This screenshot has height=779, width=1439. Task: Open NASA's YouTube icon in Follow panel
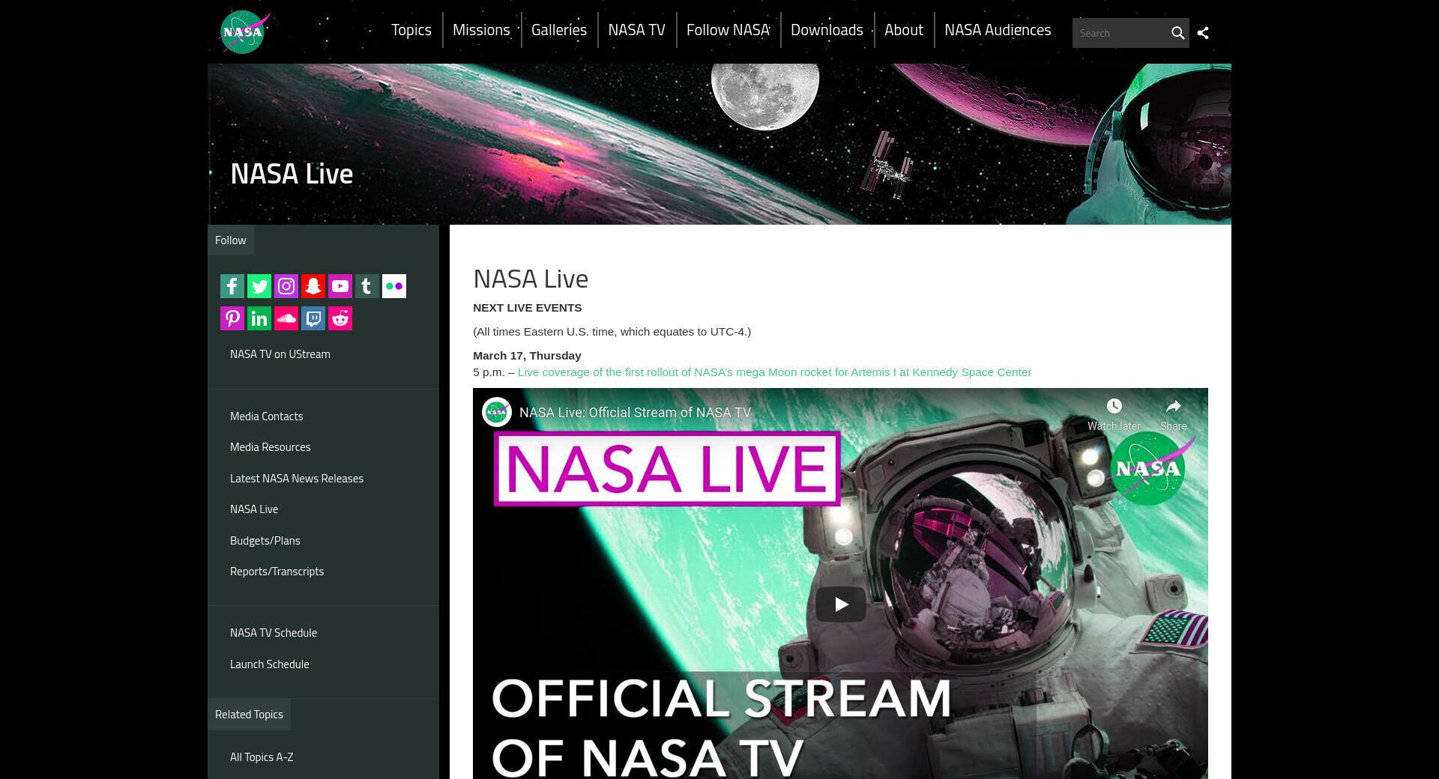pyautogui.click(x=340, y=286)
